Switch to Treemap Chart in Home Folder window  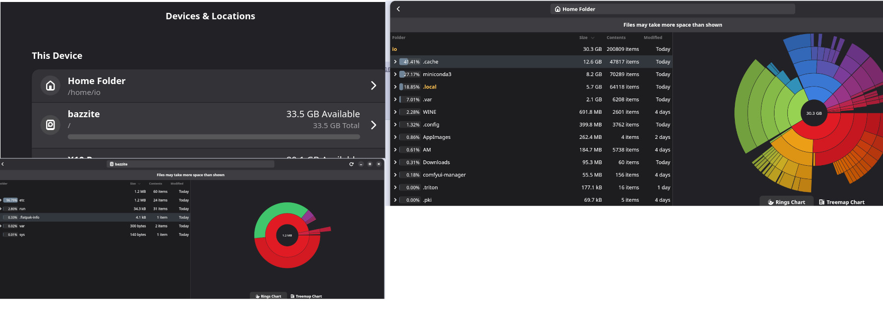click(x=841, y=202)
